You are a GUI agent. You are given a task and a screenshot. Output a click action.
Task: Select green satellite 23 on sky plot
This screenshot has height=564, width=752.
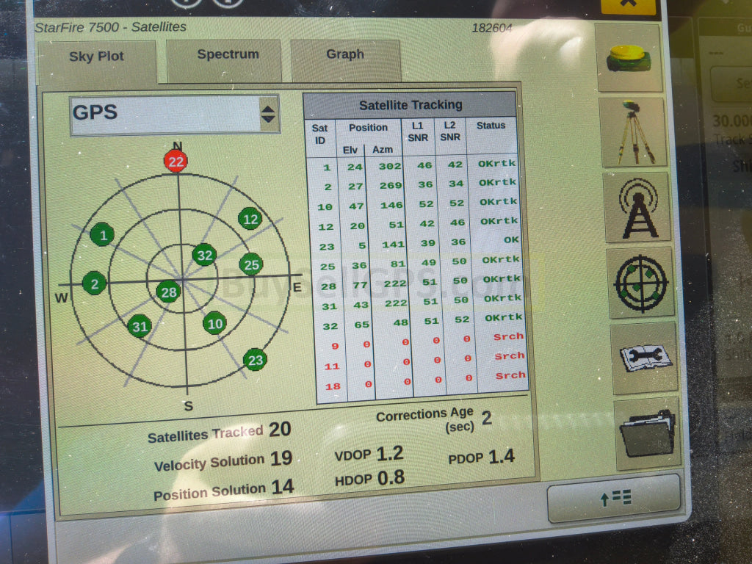pos(255,360)
